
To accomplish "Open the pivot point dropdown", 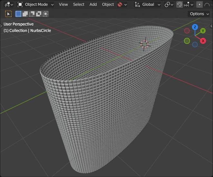I will [x=169, y=5].
